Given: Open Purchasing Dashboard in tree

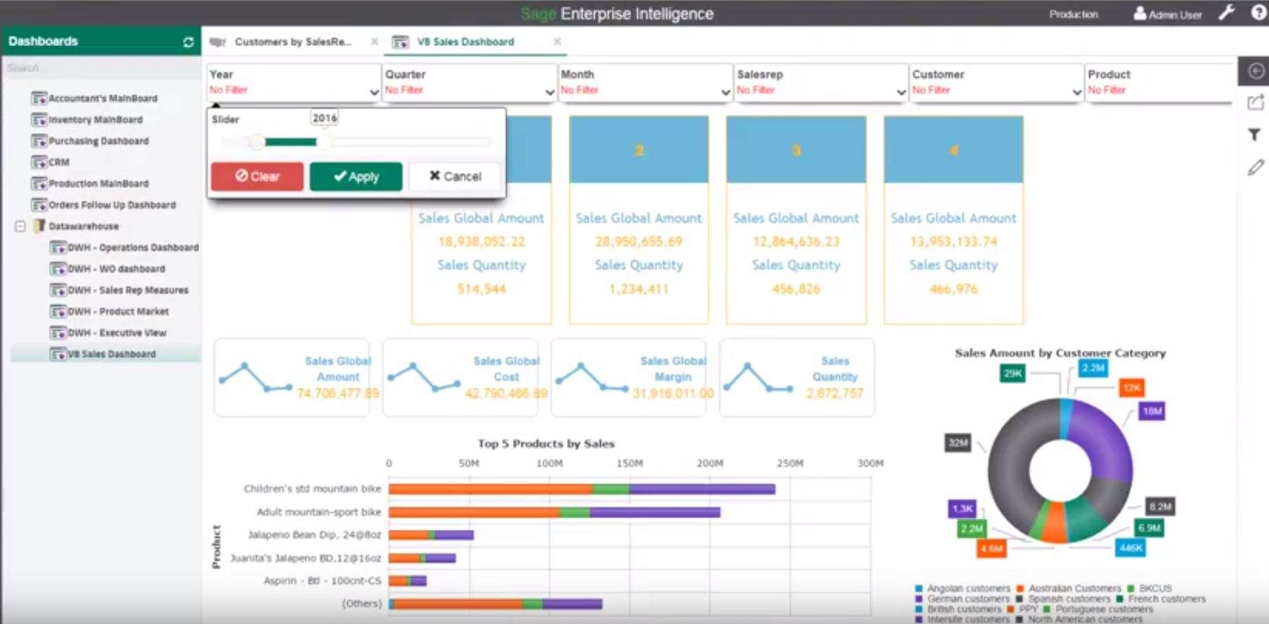Looking at the screenshot, I should (x=98, y=141).
